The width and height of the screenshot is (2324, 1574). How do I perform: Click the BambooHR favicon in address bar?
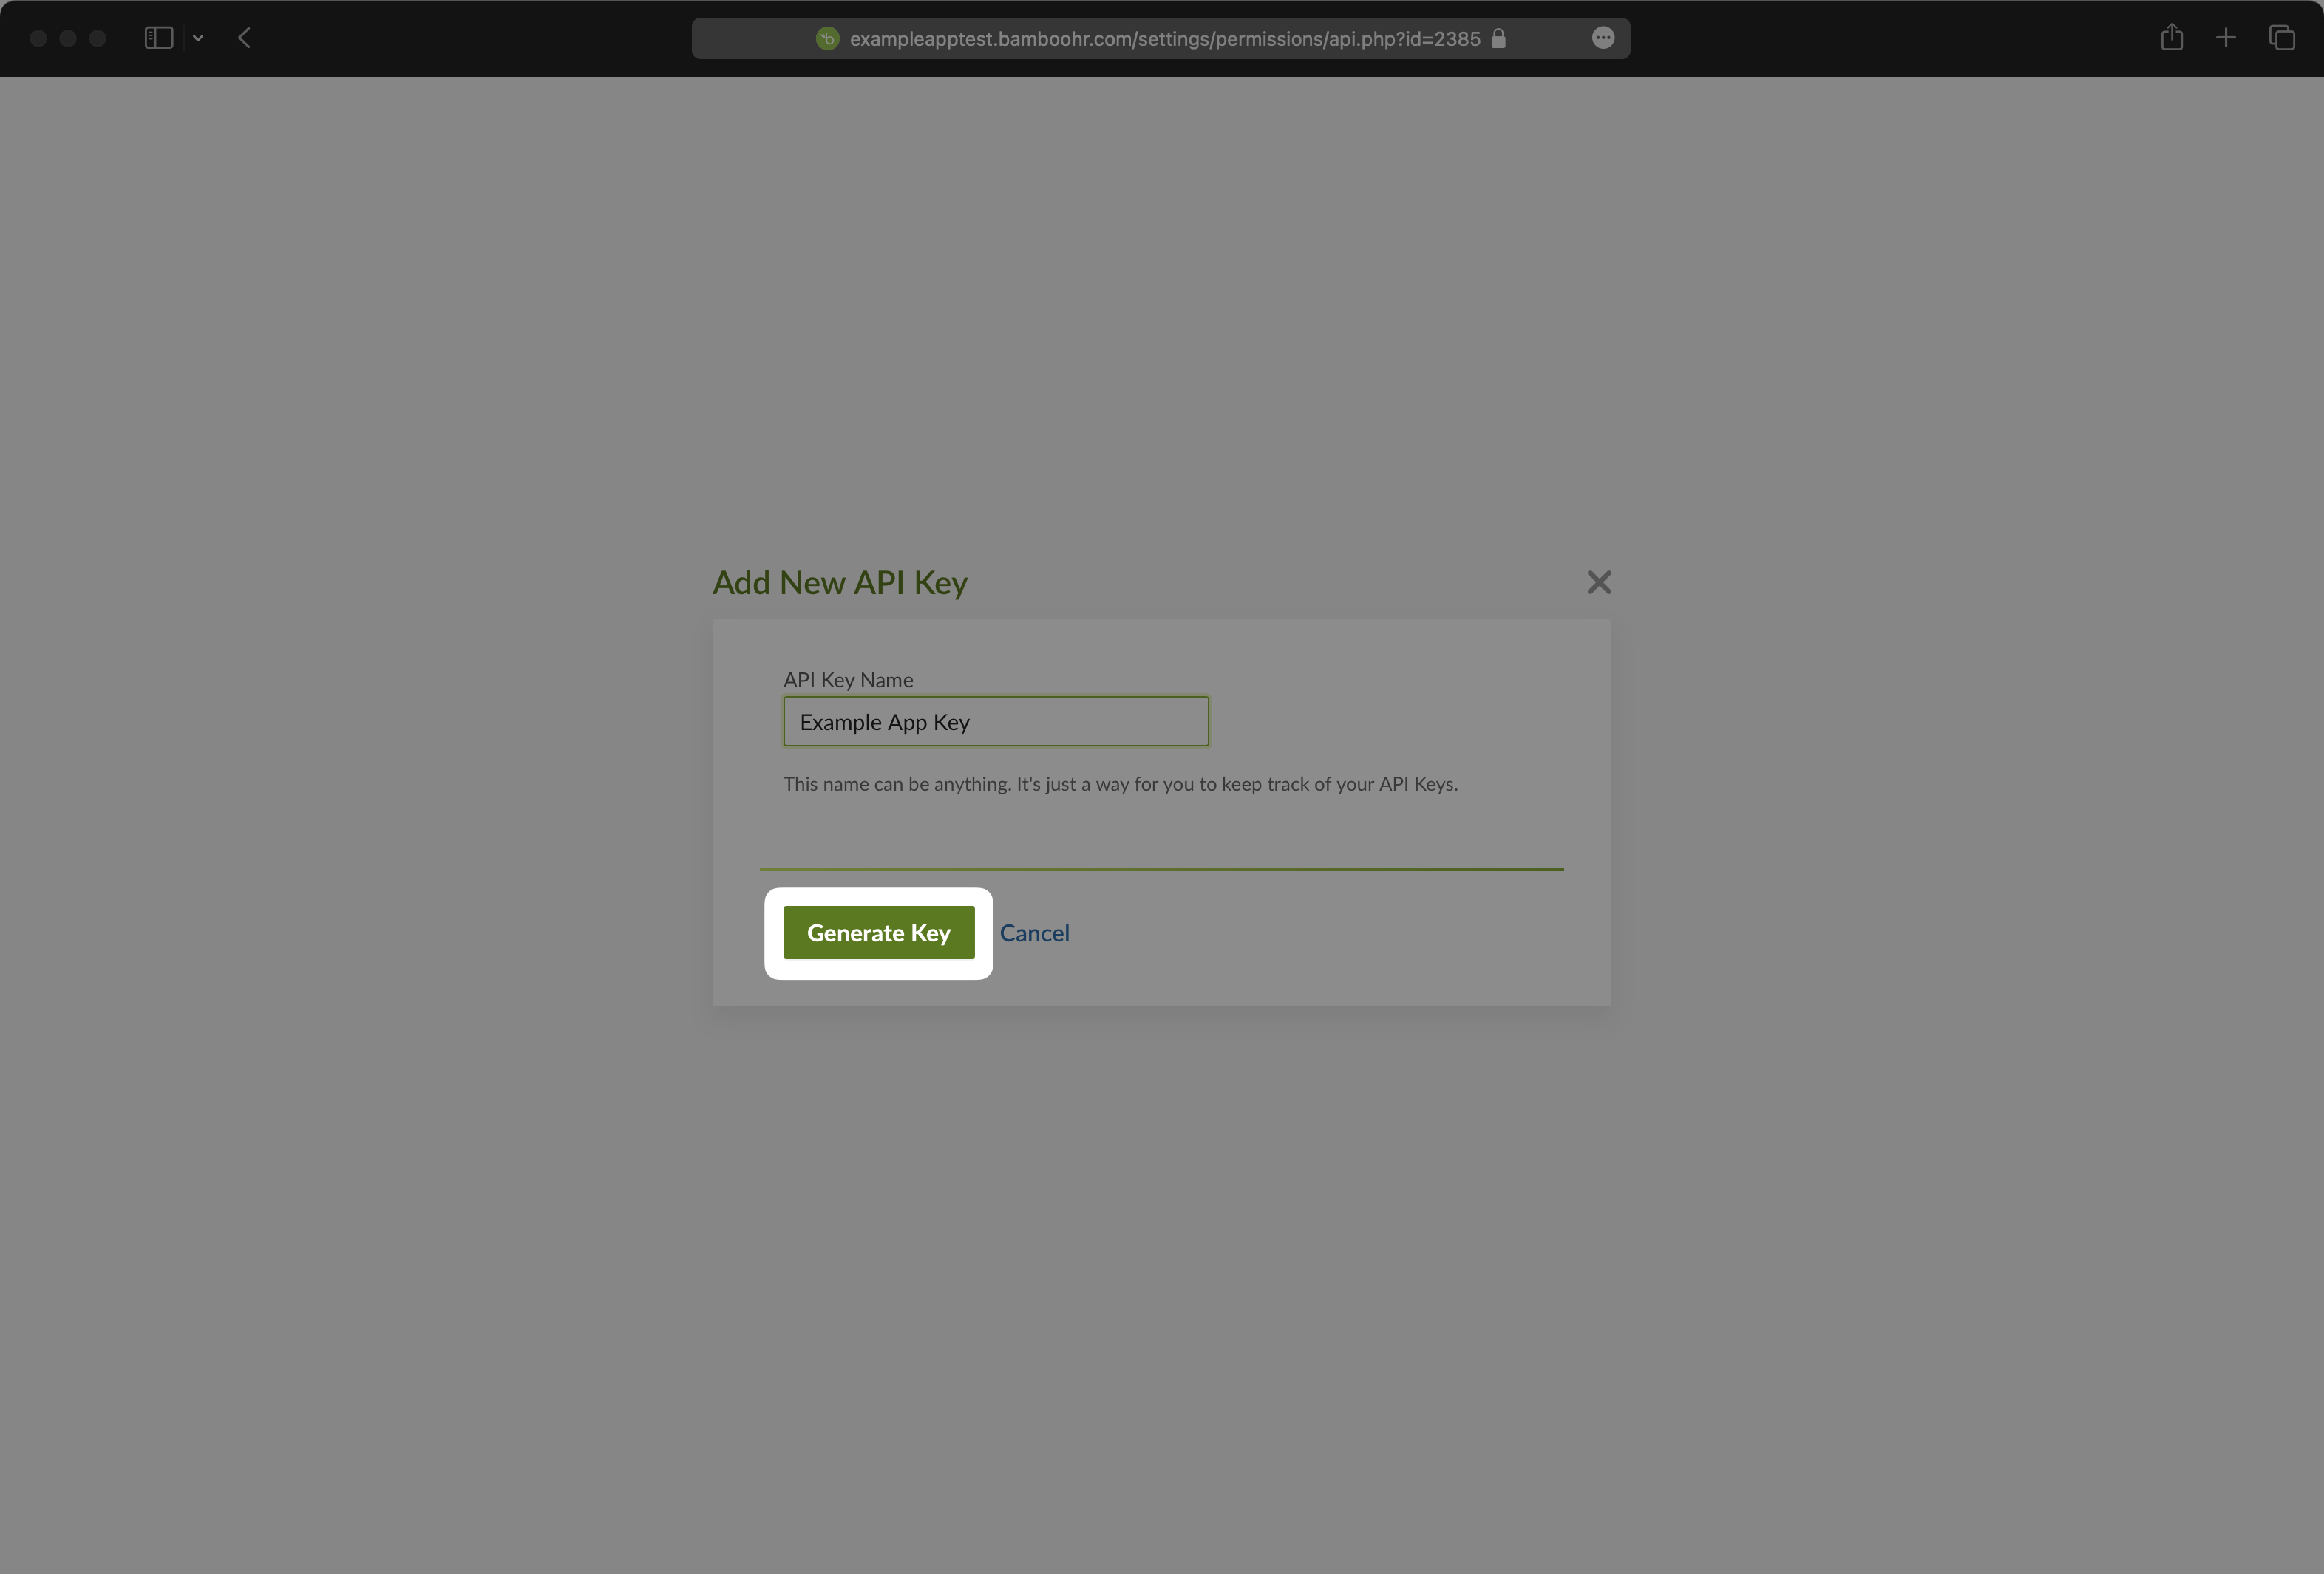[827, 38]
